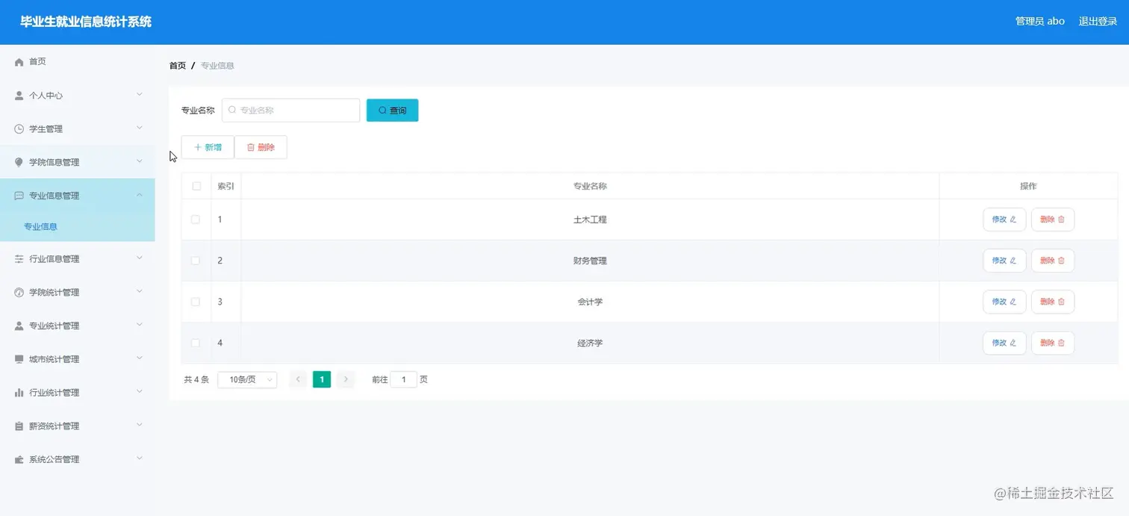Check the box for row 财务管理
The width and height of the screenshot is (1129, 516).
pyautogui.click(x=196, y=261)
